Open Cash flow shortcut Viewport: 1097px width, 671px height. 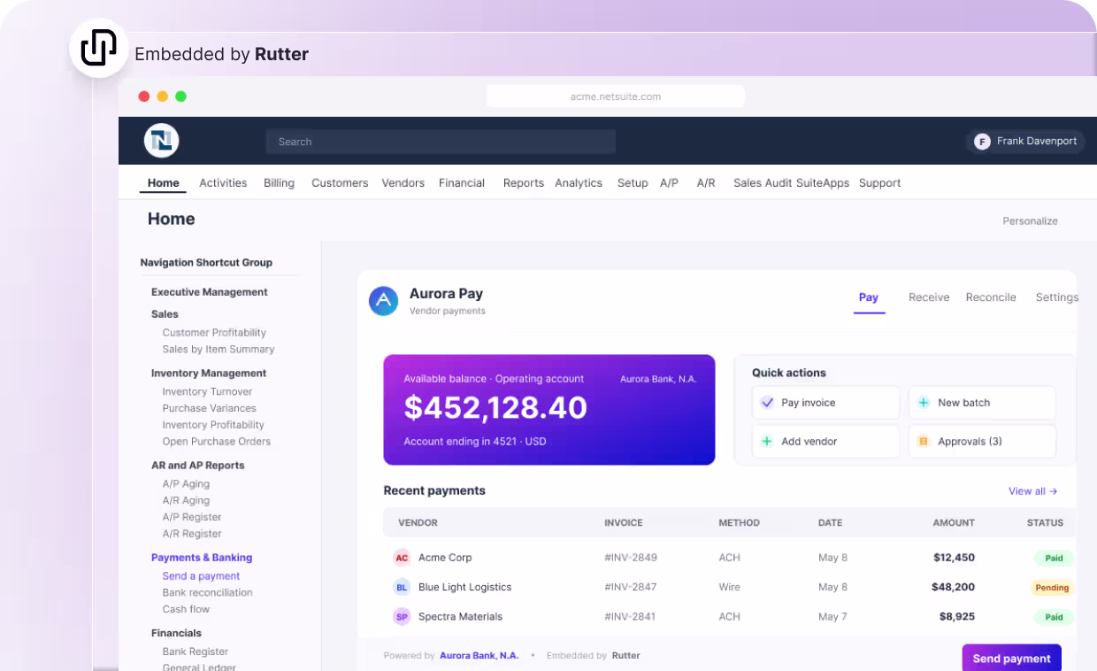186,610
